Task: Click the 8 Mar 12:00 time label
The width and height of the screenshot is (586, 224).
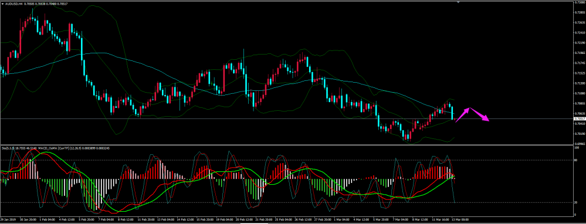Action: (420, 219)
